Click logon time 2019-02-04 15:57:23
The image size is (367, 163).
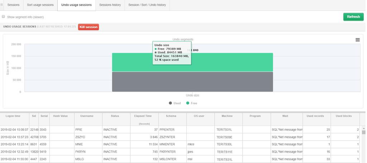point(14,137)
